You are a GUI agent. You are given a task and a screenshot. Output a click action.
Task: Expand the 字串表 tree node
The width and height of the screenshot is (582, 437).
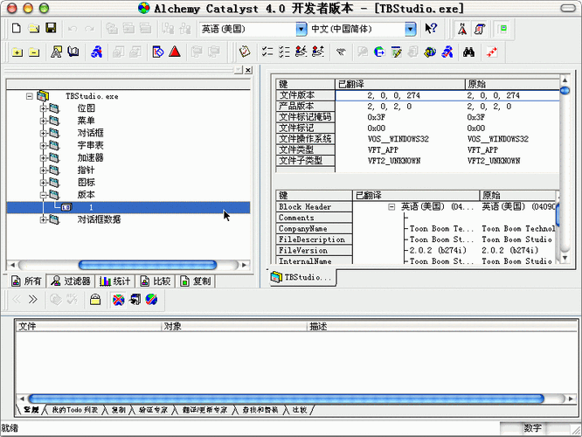click(44, 145)
